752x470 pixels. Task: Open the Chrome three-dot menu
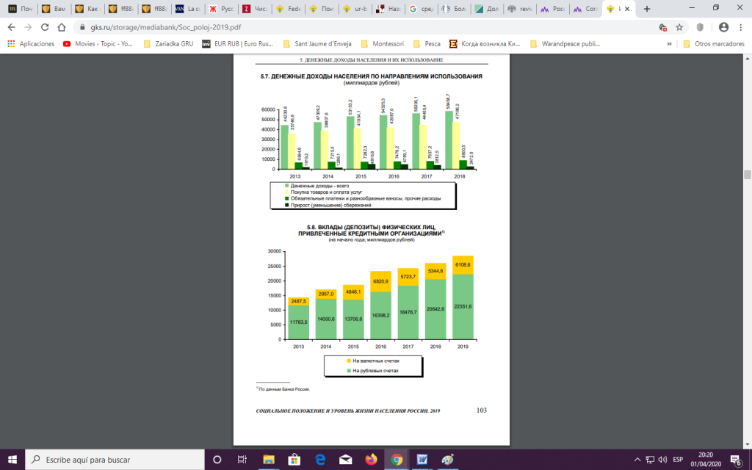click(x=741, y=27)
